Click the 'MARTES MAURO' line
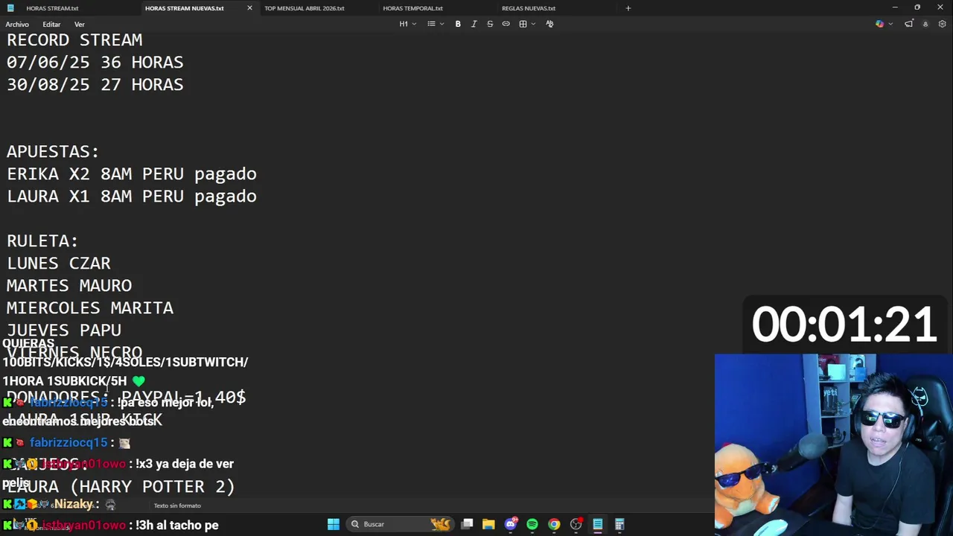 pyautogui.click(x=69, y=285)
